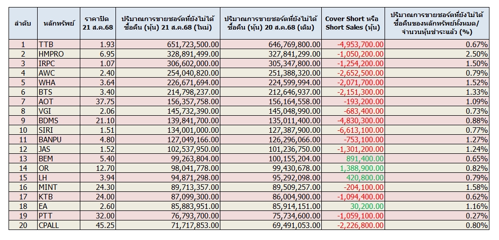Viewport: 499px width, 240px height.
Task: Click the HMPRO closing price 6.95
Action: pyautogui.click(x=98, y=54)
